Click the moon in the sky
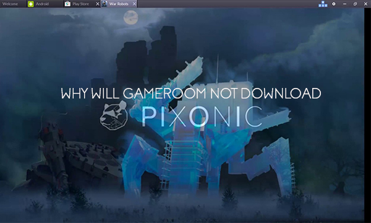 tap(131, 17)
